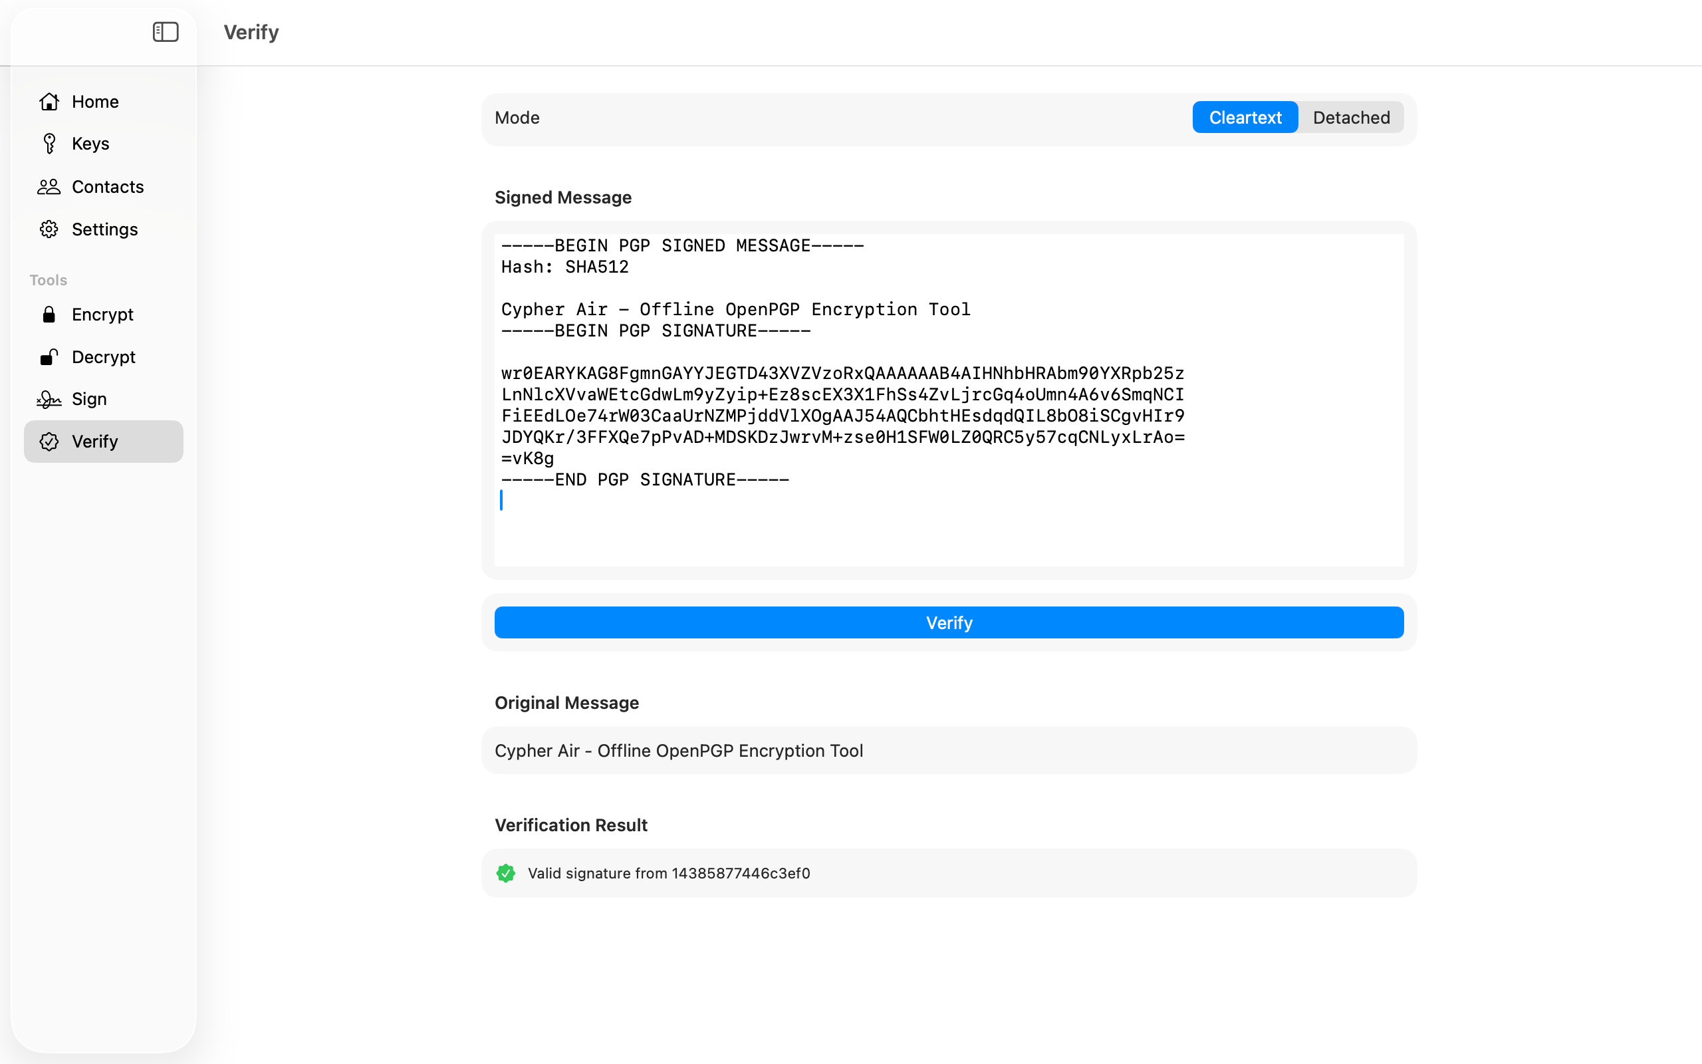
Task: Go to the Contacts label
Action: [108, 186]
